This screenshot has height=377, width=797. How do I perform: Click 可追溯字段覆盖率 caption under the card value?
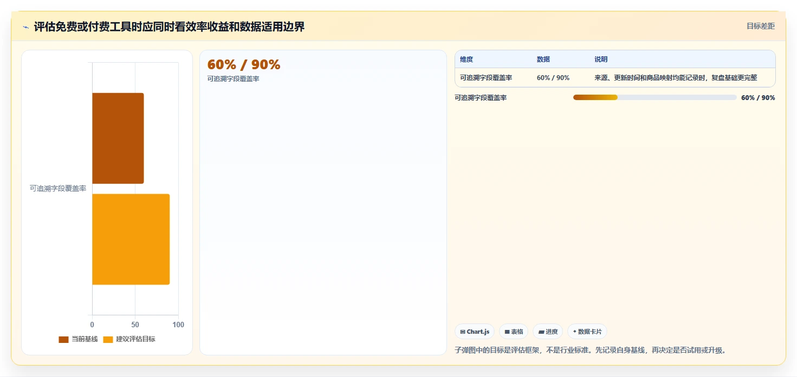[x=234, y=79]
